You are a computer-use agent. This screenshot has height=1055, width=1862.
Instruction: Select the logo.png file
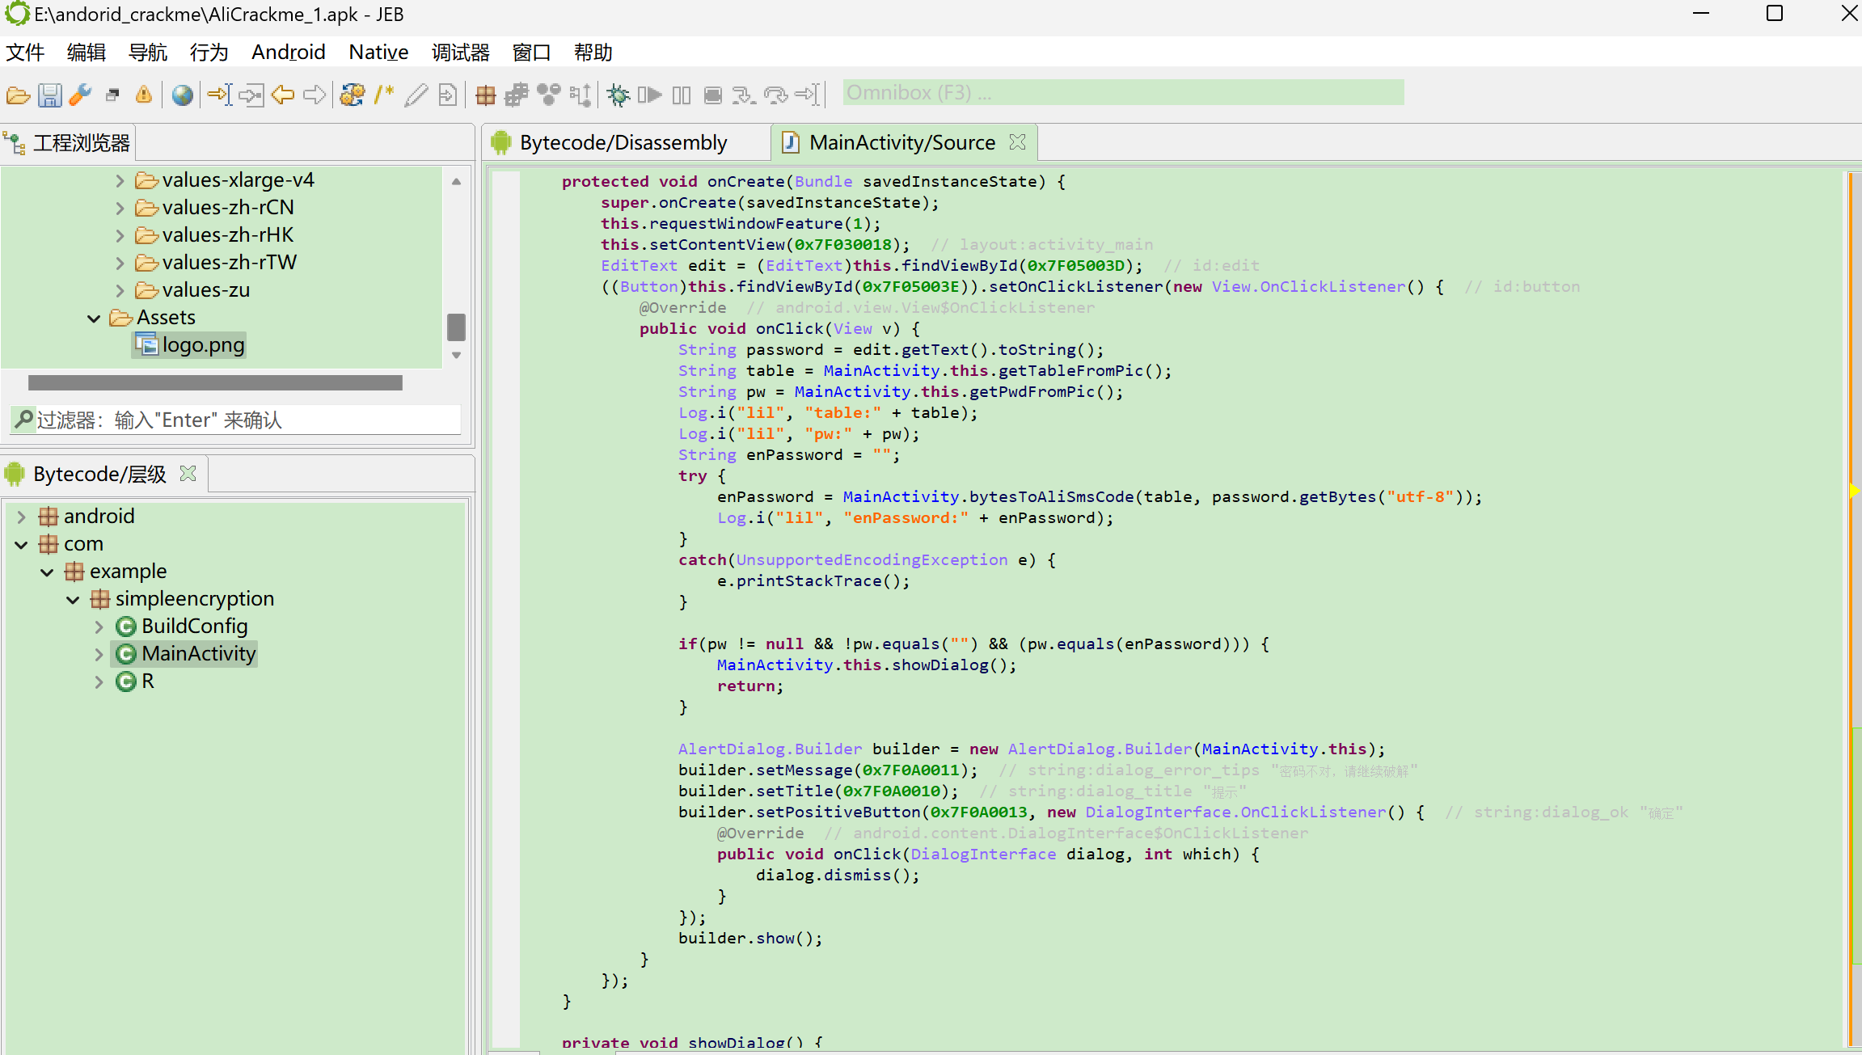tap(191, 345)
